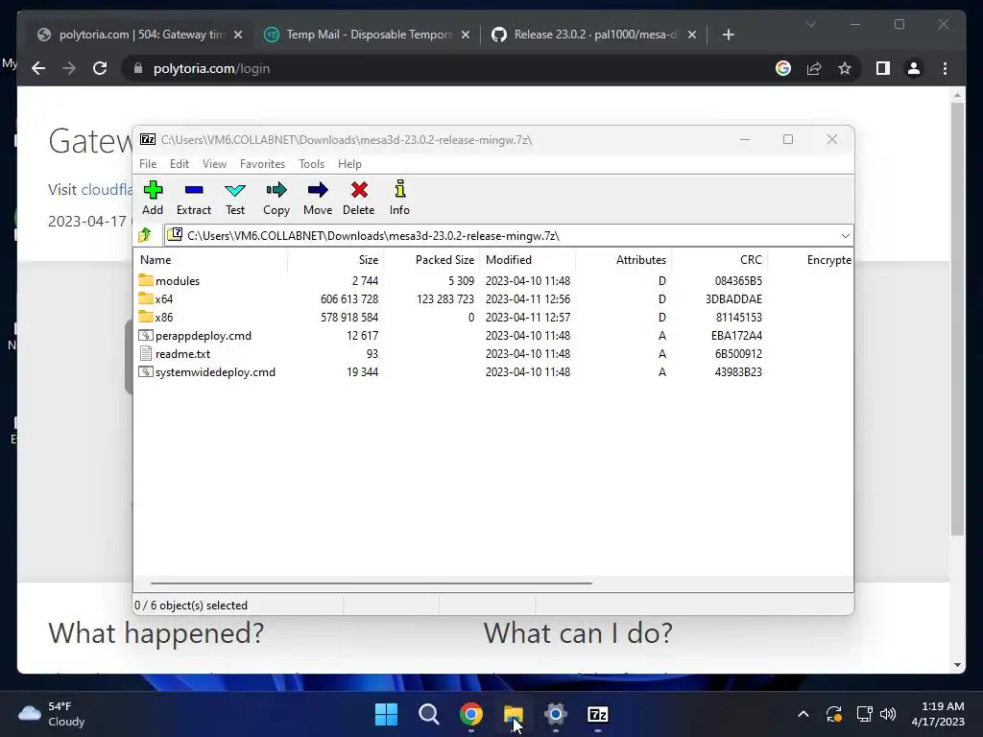Open a new Chrome tab
The height and width of the screenshot is (737, 983).
(x=728, y=35)
